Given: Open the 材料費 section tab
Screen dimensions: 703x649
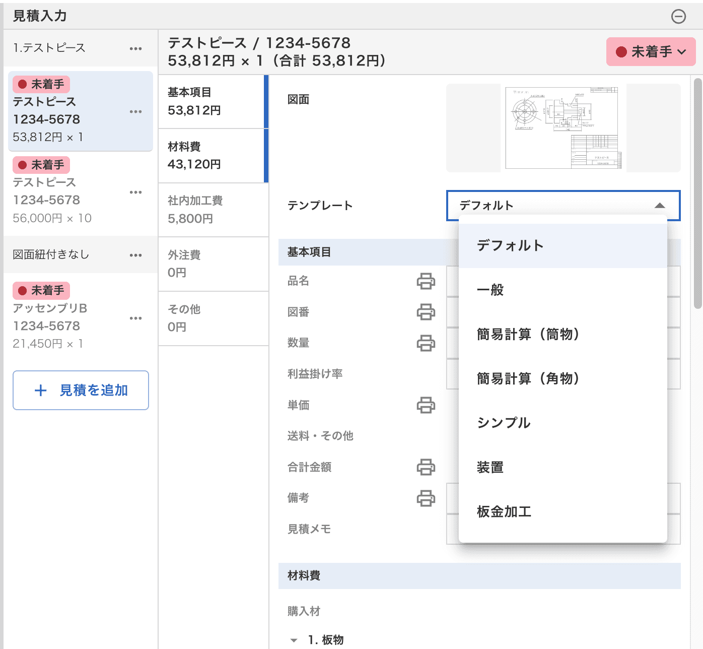Looking at the screenshot, I should 214,156.
